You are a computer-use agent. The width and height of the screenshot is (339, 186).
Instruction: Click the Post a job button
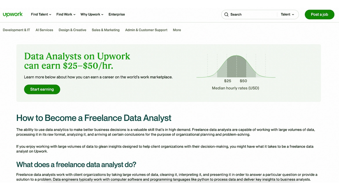point(319,14)
